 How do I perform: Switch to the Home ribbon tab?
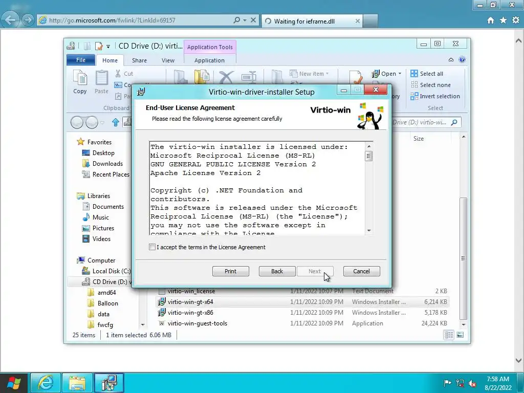pyautogui.click(x=110, y=60)
